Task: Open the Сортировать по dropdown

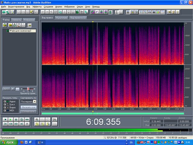Action: point(35,101)
